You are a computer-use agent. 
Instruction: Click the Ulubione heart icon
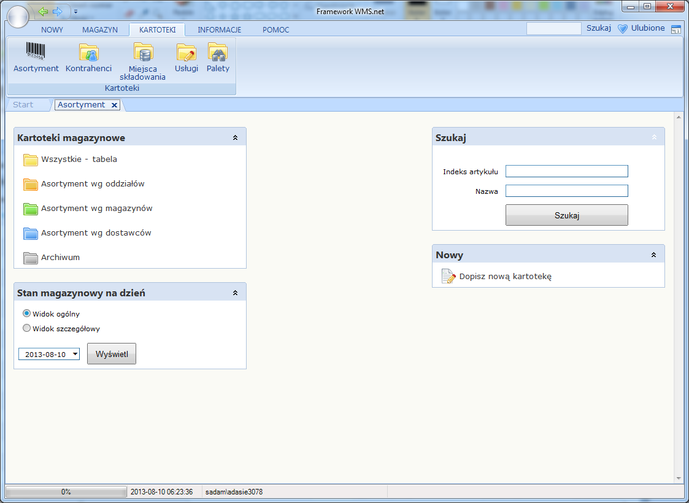coord(623,29)
